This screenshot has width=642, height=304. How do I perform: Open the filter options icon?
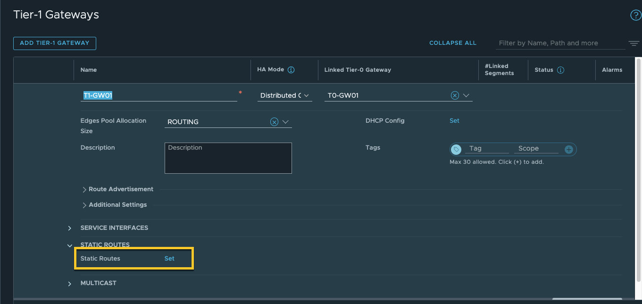(x=634, y=43)
